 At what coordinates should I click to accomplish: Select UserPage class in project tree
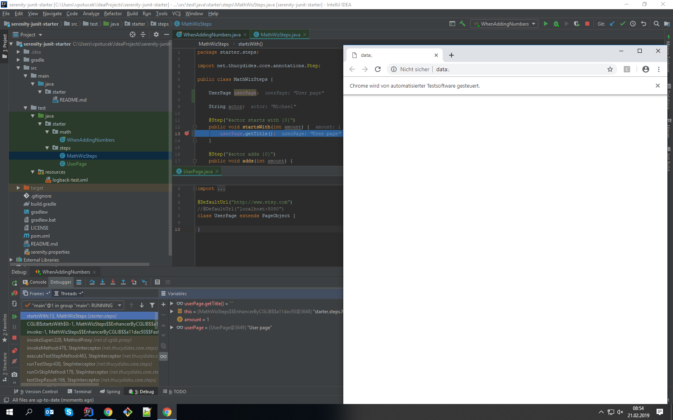pyautogui.click(x=77, y=164)
